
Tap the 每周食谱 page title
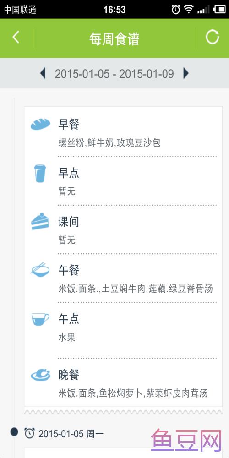(114, 38)
